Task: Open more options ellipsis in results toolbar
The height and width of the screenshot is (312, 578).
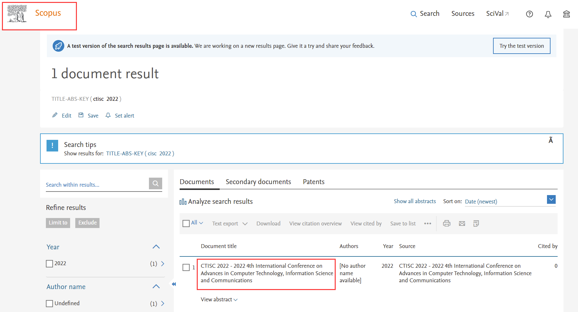Action: pos(428,224)
